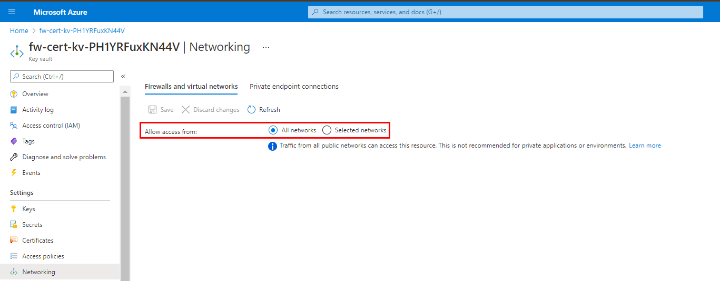Click the Settings section header text
This screenshot has width=720, height=281.
22,193
